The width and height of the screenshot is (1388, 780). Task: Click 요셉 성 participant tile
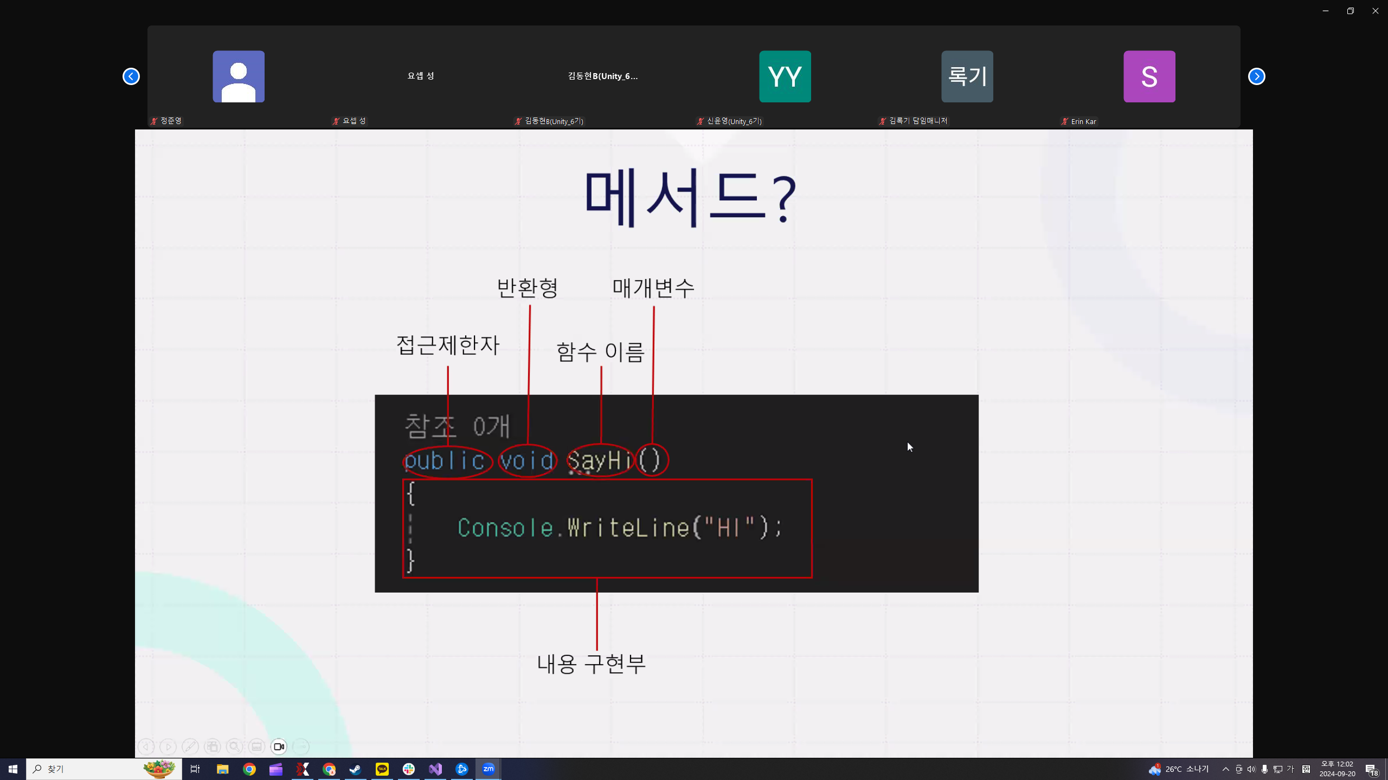[421, 76]
